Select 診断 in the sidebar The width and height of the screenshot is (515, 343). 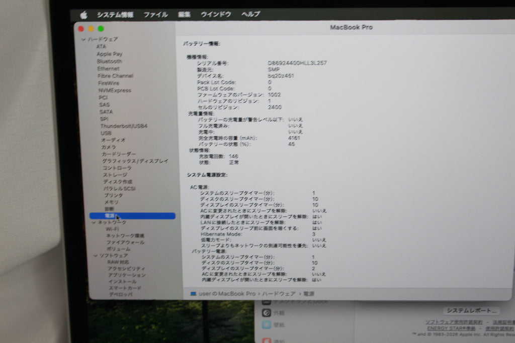(x=109, y=209)
